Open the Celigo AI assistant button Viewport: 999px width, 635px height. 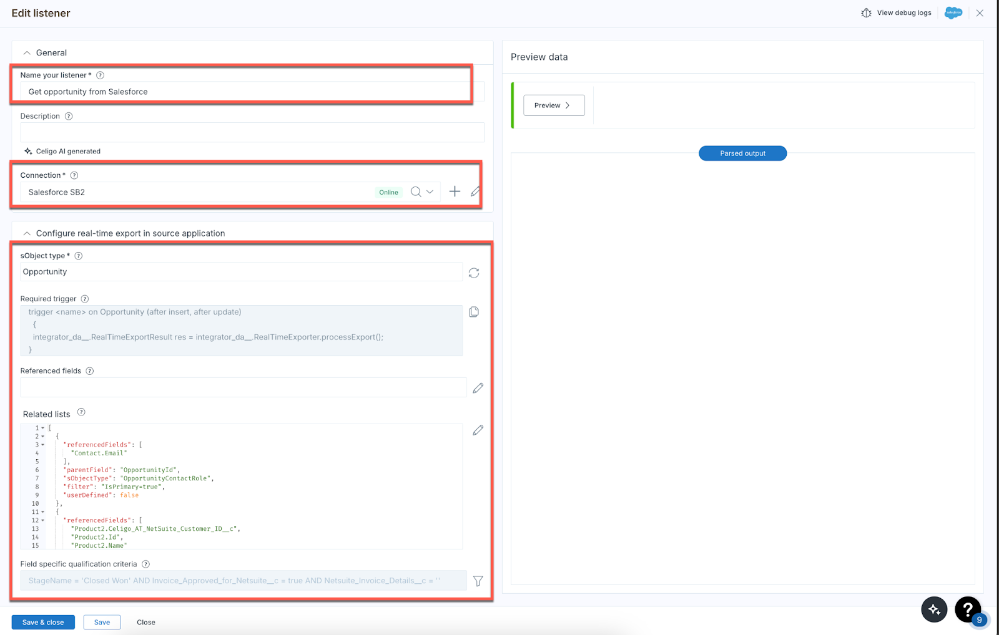(934, 609)
